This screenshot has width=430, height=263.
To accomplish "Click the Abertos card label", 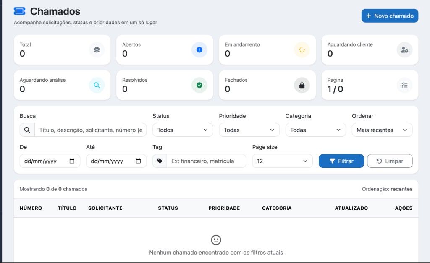I will [131, 44].
